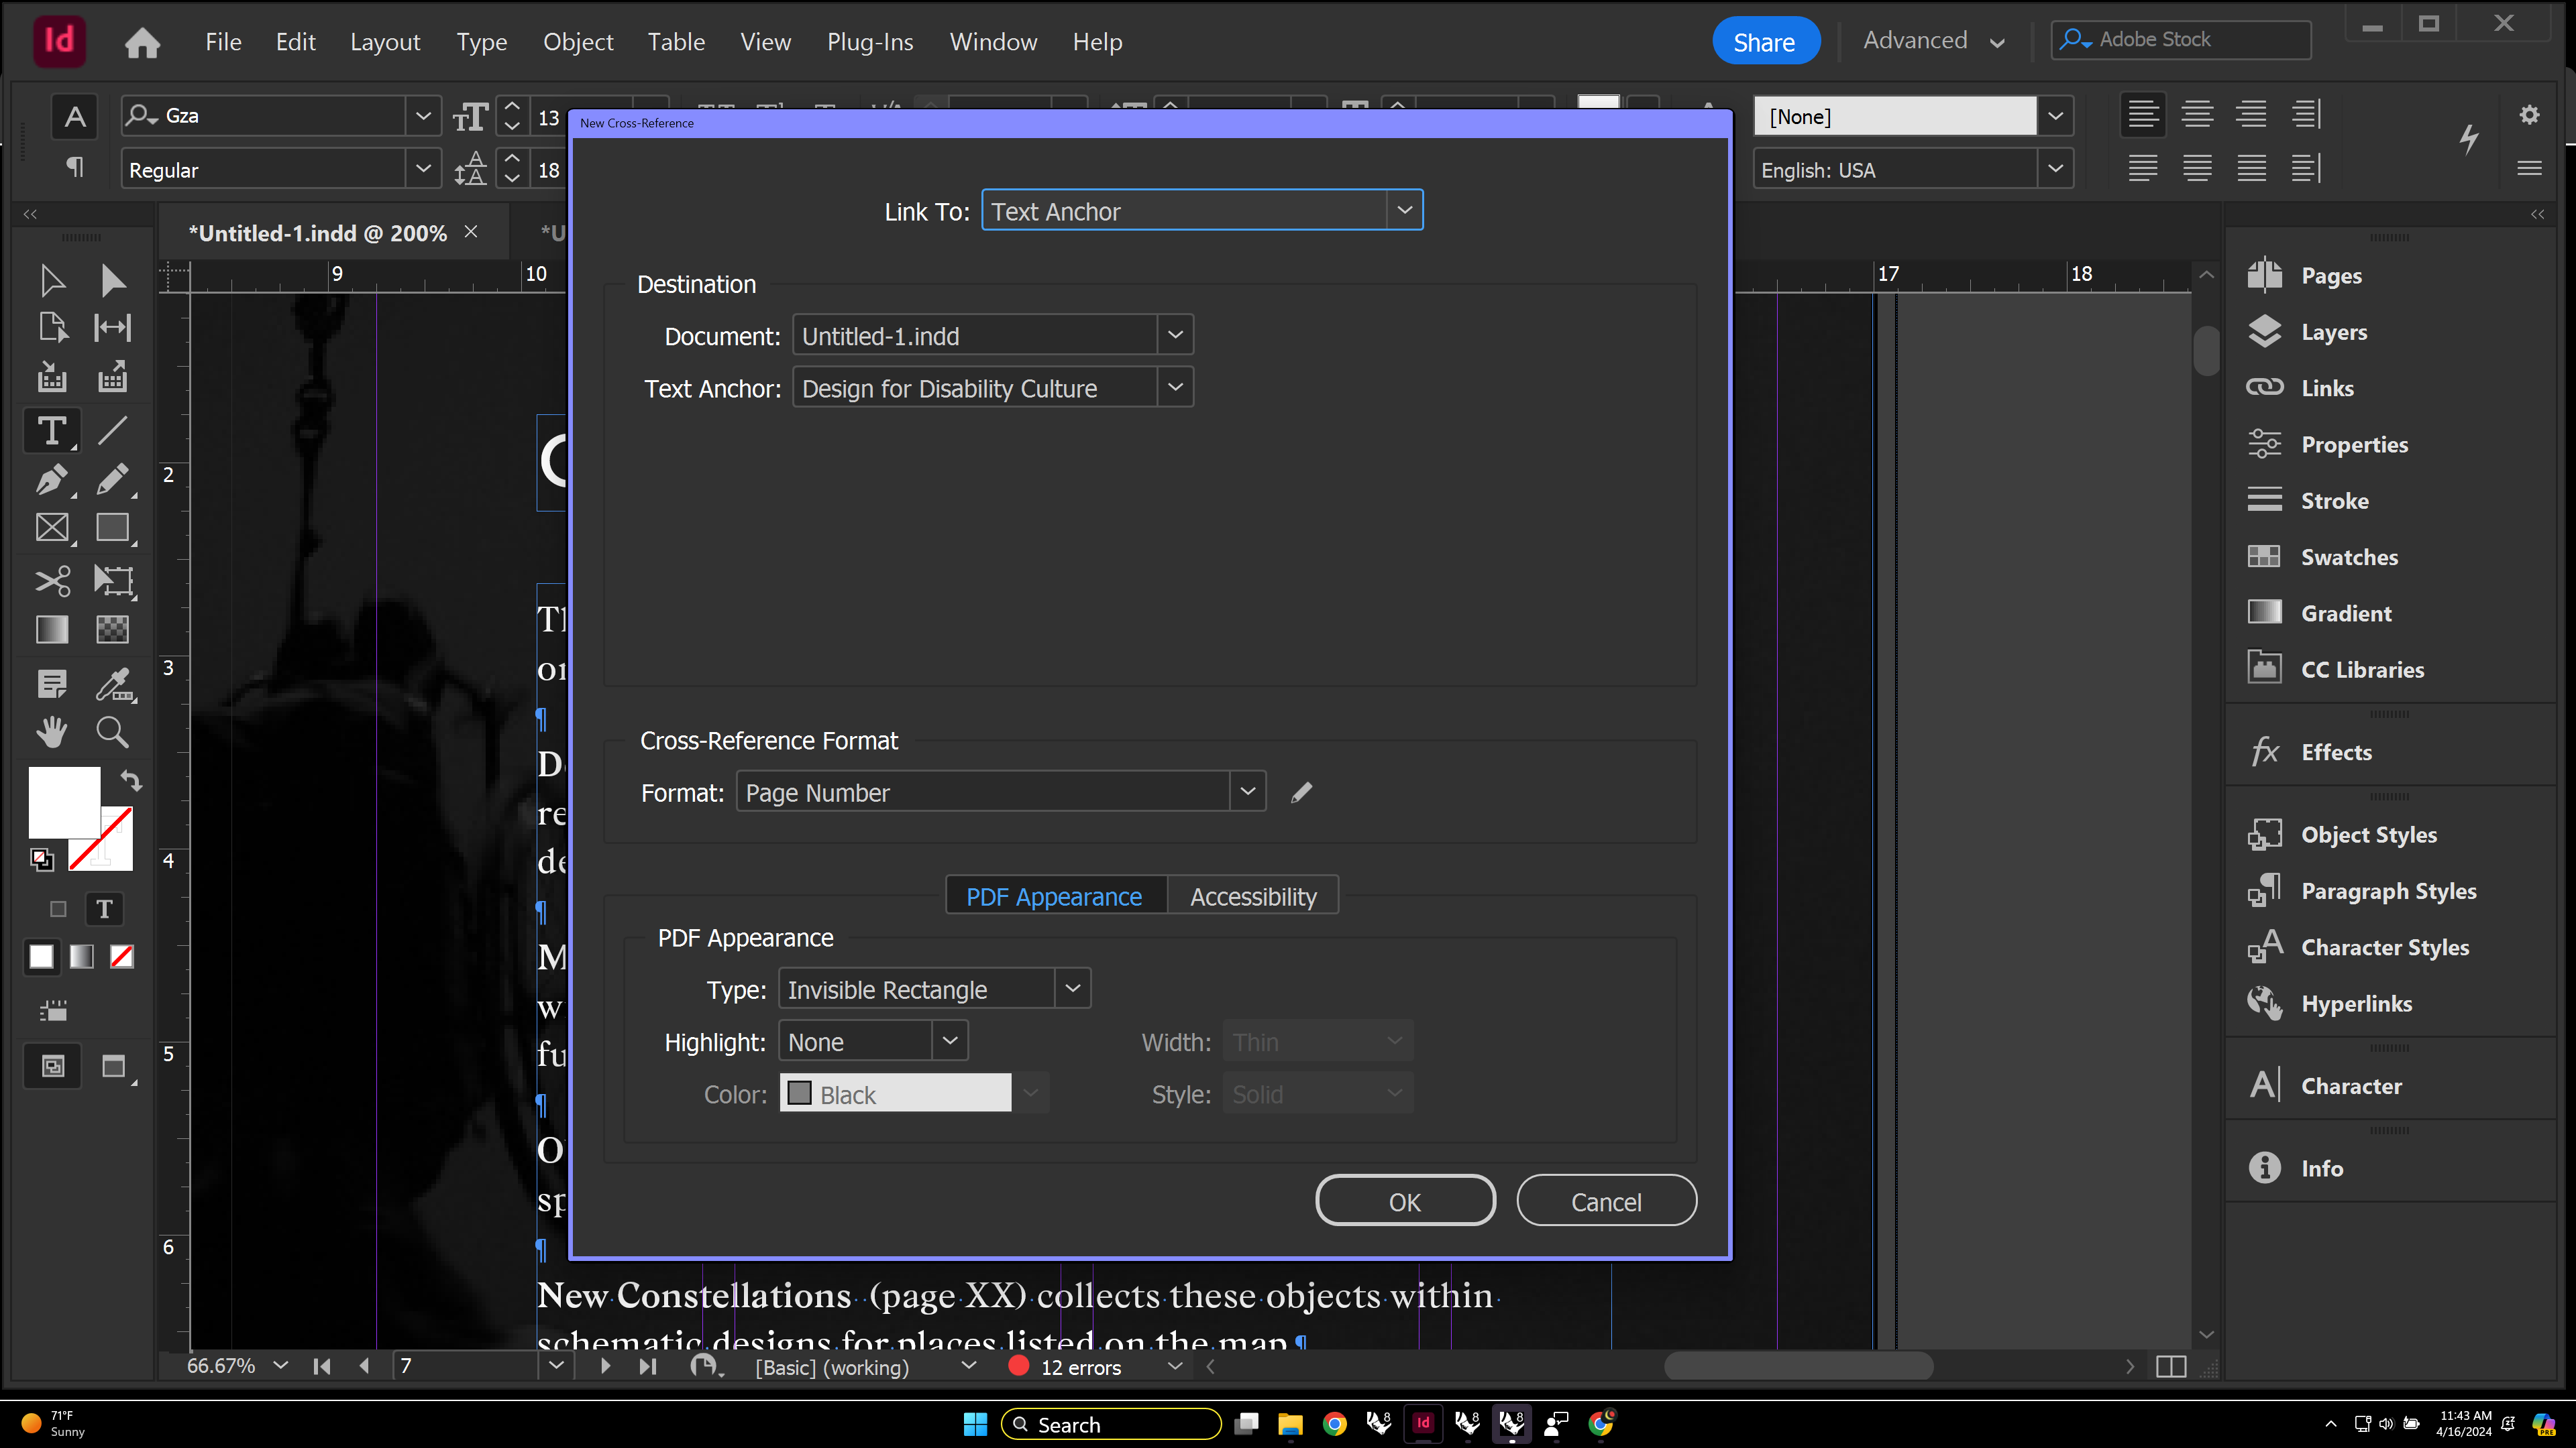
Task: Click the Share button
Action: pos(1765,41)
